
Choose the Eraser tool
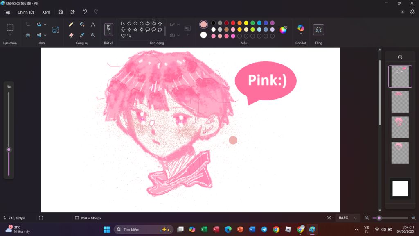pyautogui.click(x=71, y=35)
